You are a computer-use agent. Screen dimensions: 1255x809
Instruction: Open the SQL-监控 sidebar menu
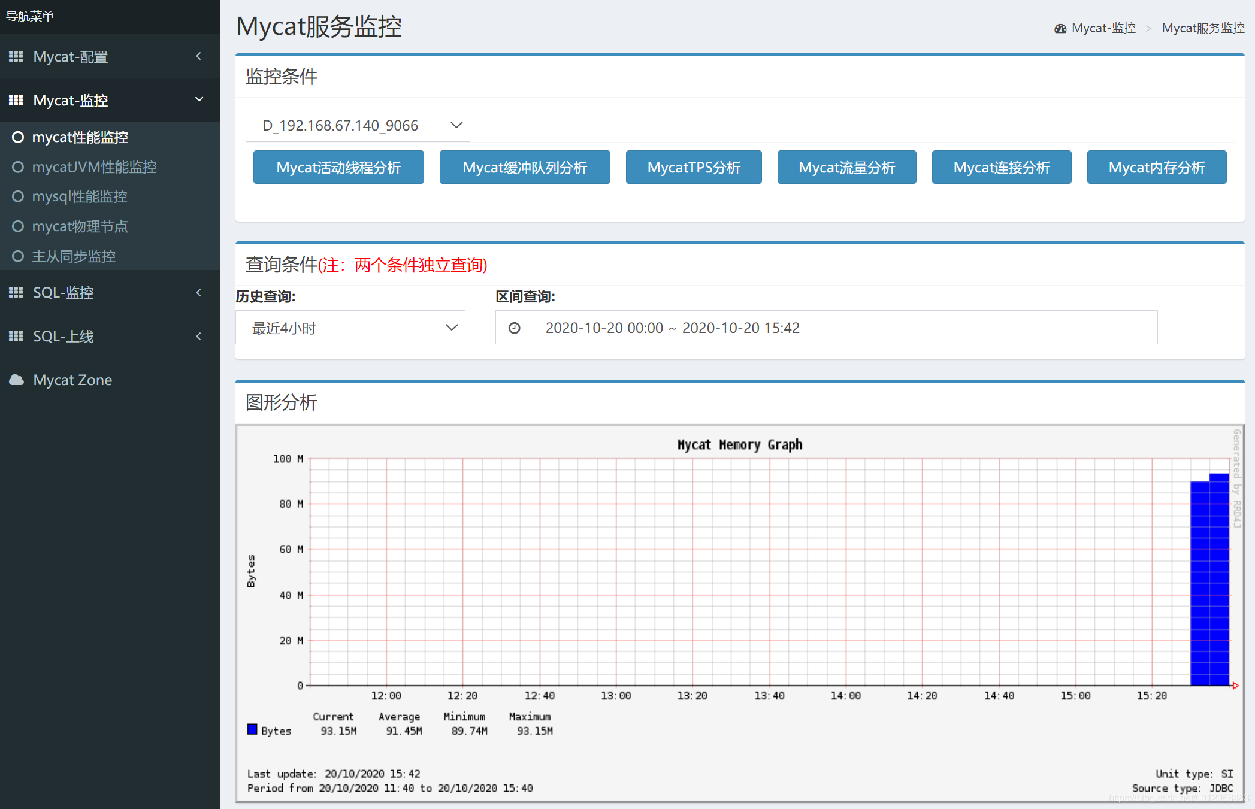pos(110,292)
